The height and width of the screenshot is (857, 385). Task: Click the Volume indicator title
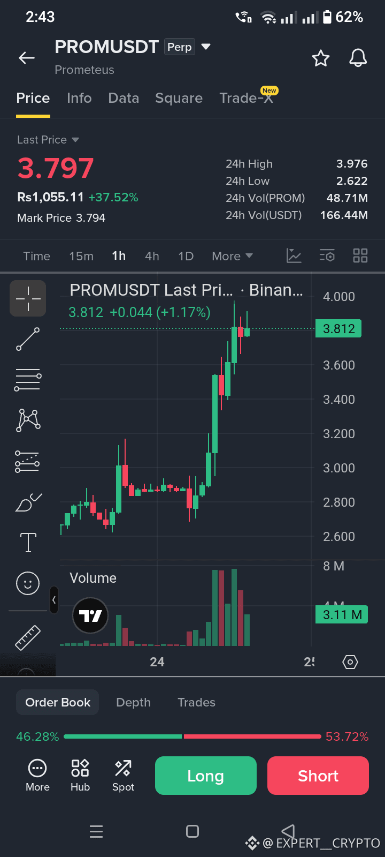coord(93,578)
